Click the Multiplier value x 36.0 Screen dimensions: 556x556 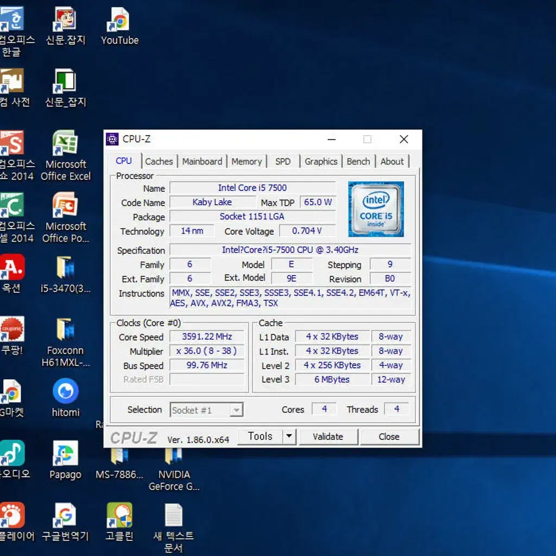pyautogui.click(x=207, y=351)
